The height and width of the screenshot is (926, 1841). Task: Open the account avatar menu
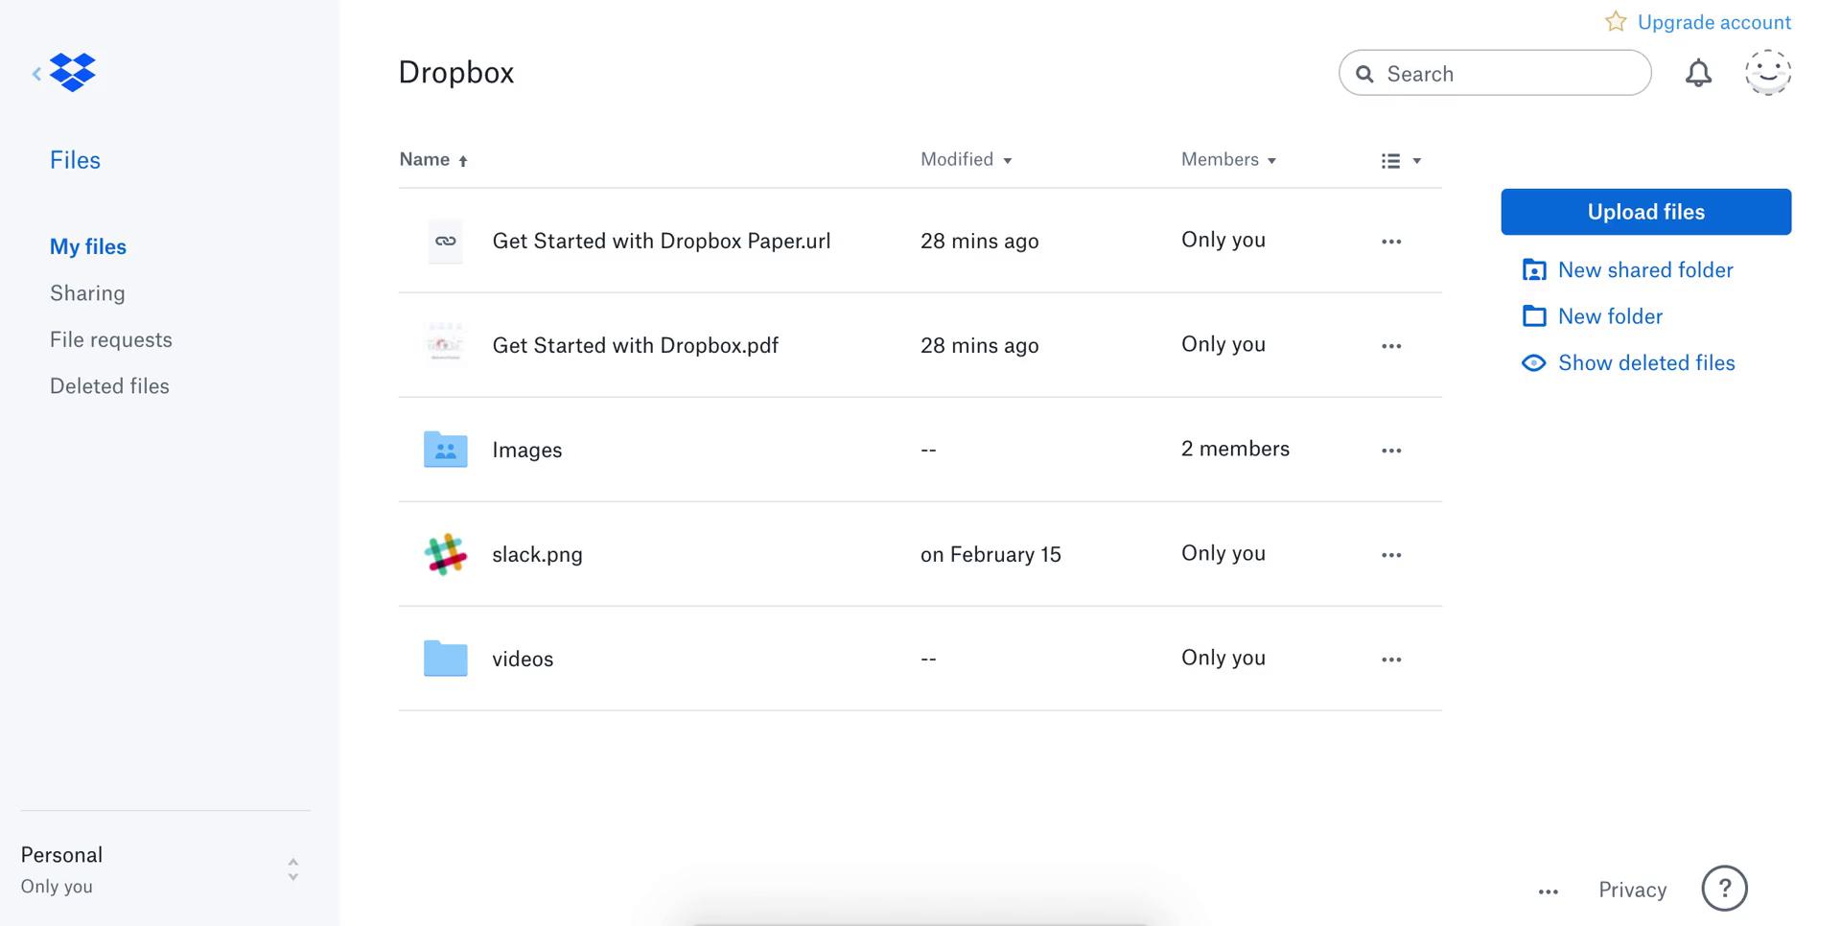(1767, 73)
